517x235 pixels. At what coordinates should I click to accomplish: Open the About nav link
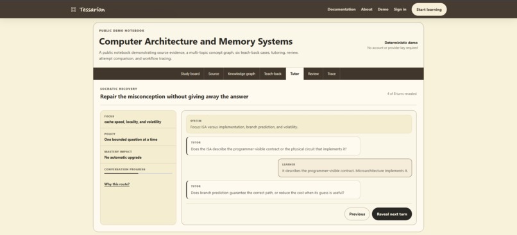pos(366,10)
